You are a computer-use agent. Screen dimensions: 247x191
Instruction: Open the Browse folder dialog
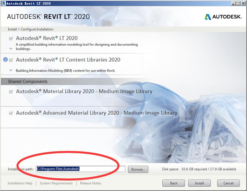(x=138, y=169)
